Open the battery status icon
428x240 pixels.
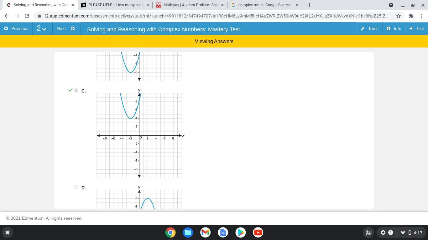[410, 232]
